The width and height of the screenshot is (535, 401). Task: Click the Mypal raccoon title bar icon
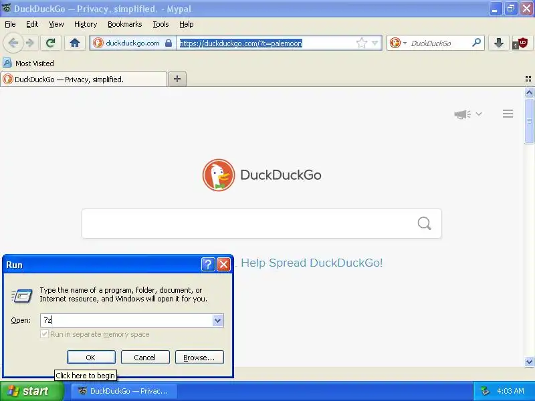tap(6, 8)
